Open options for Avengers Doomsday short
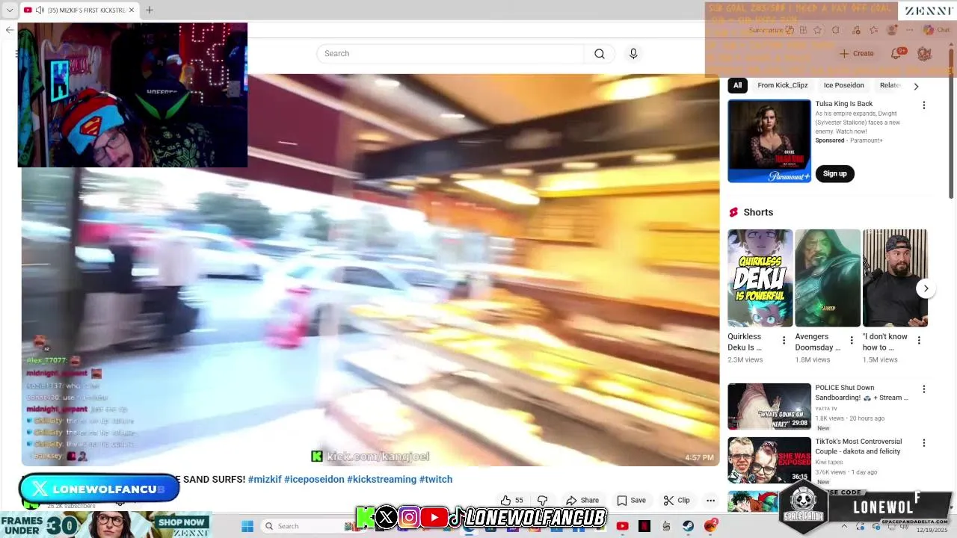Viewport: 957px width, 538px height. [x=851, y=341]
